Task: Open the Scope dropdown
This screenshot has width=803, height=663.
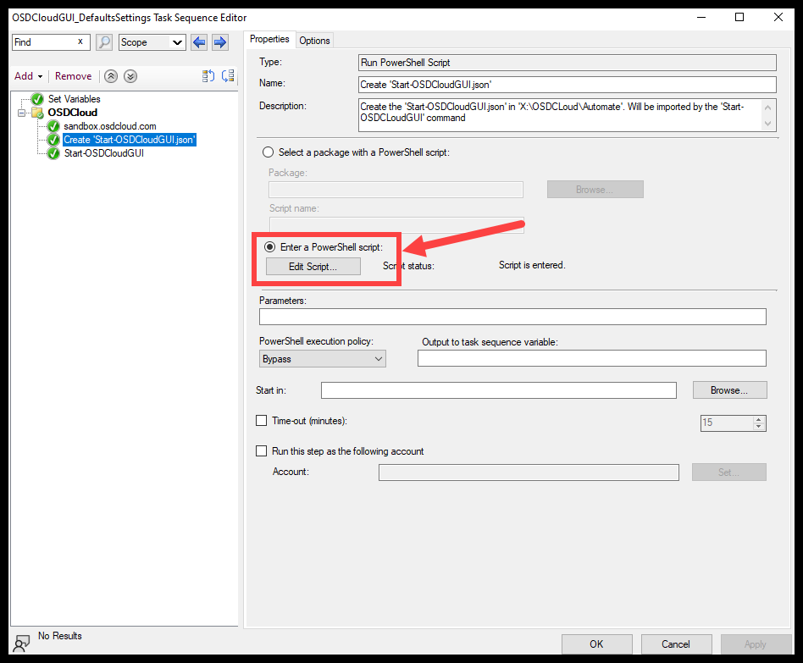Action: coord(151,41)
